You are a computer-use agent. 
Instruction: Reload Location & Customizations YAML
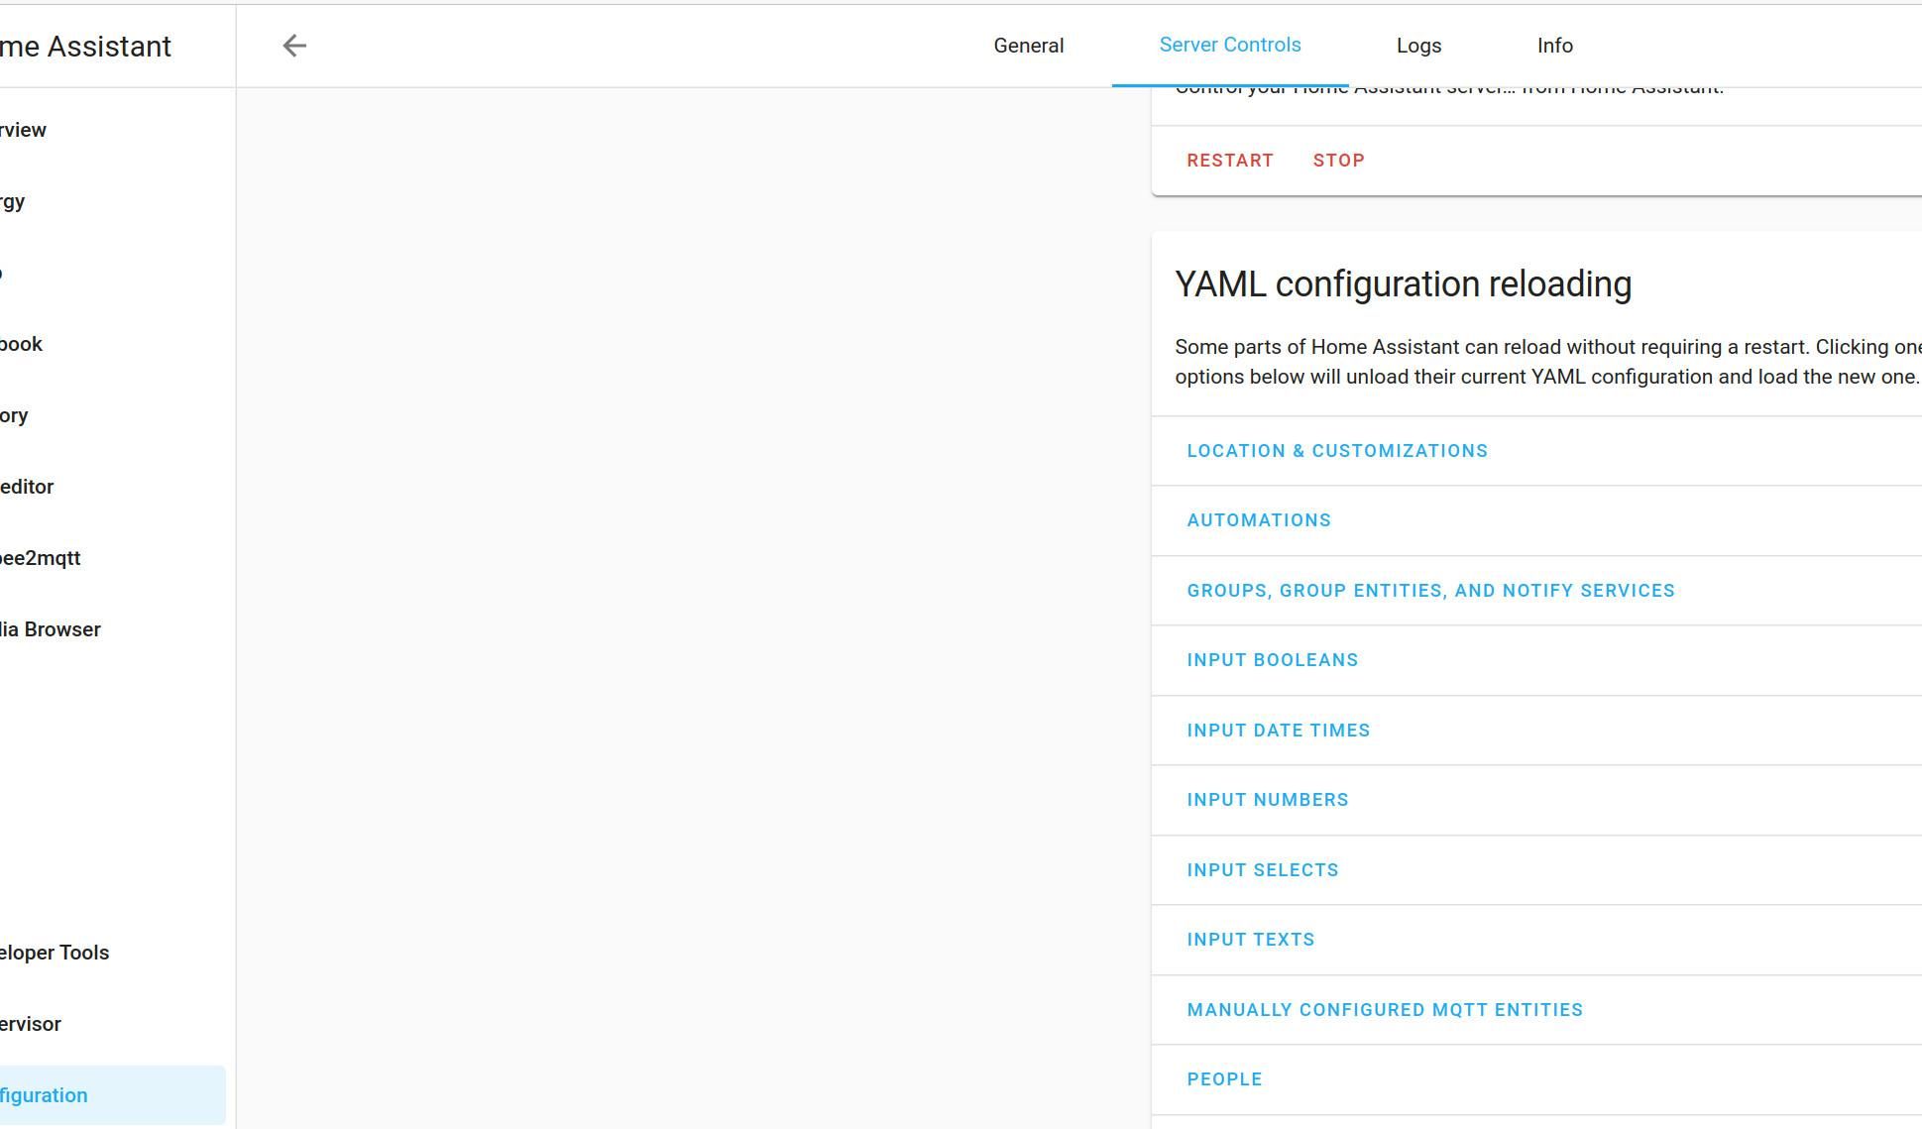click(1336, 451)
